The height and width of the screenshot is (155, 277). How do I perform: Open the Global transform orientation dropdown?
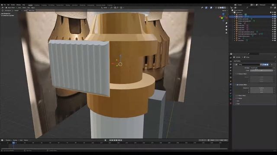point(105,8)
